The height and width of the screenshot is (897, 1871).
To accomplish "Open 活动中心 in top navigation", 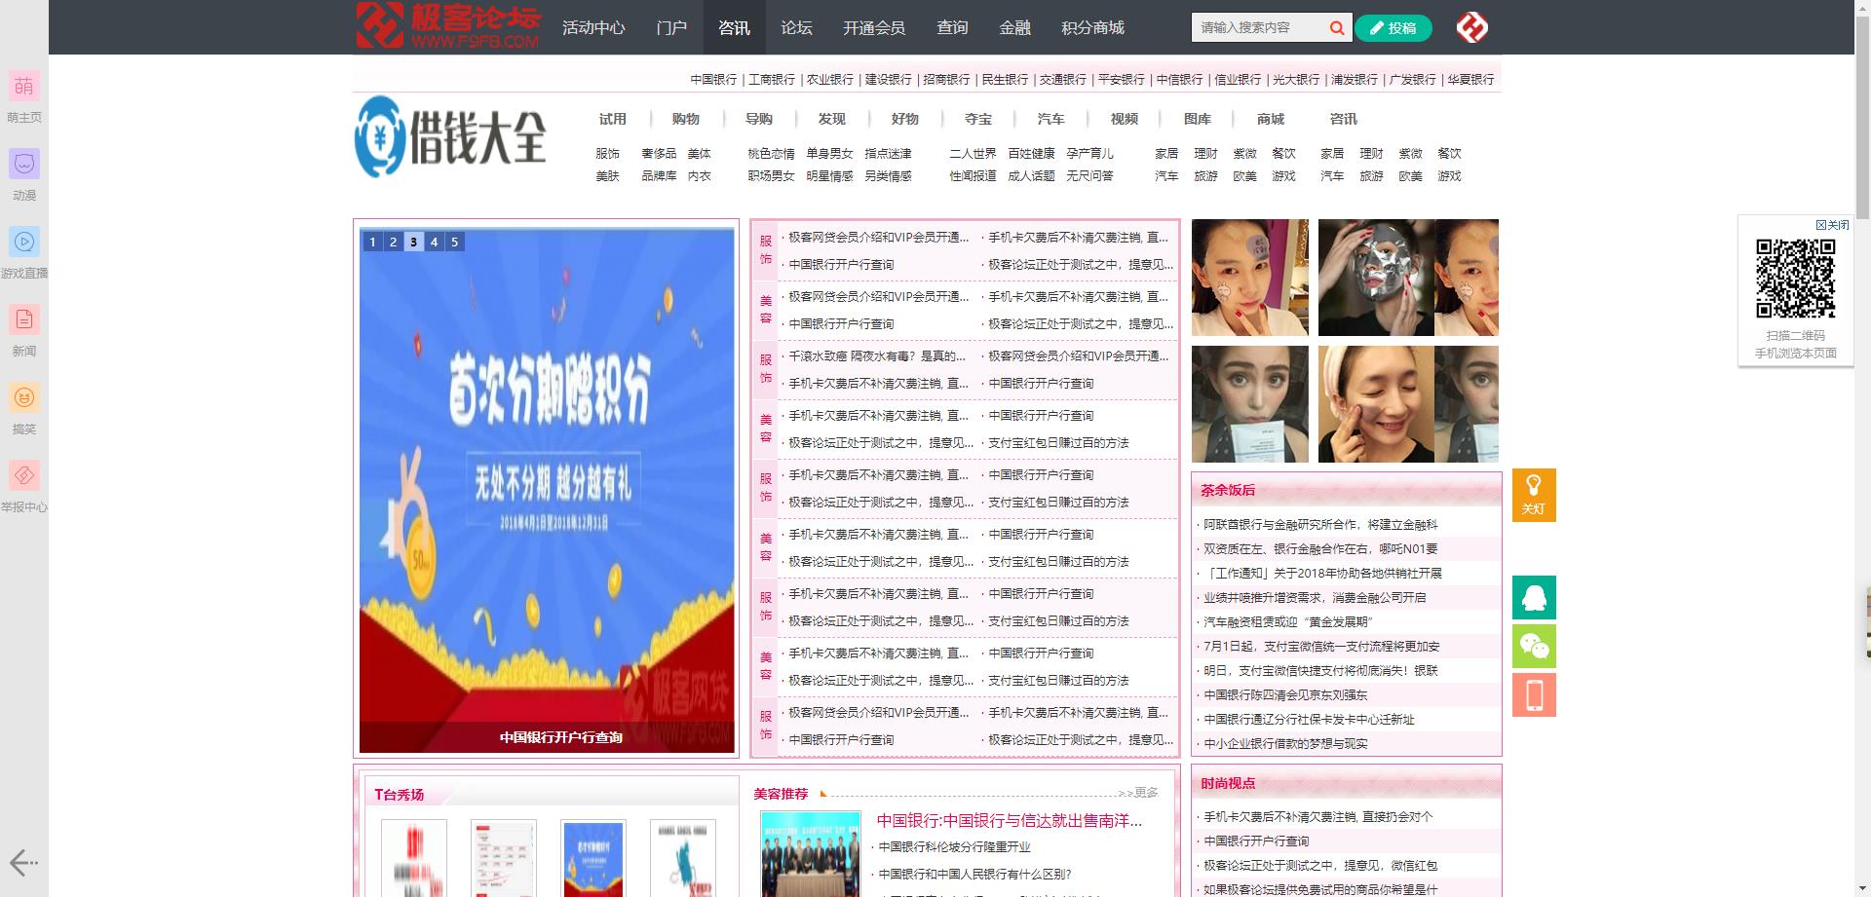I will [593, 28].
